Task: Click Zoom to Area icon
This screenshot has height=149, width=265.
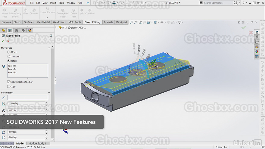Action: point(136,22)
